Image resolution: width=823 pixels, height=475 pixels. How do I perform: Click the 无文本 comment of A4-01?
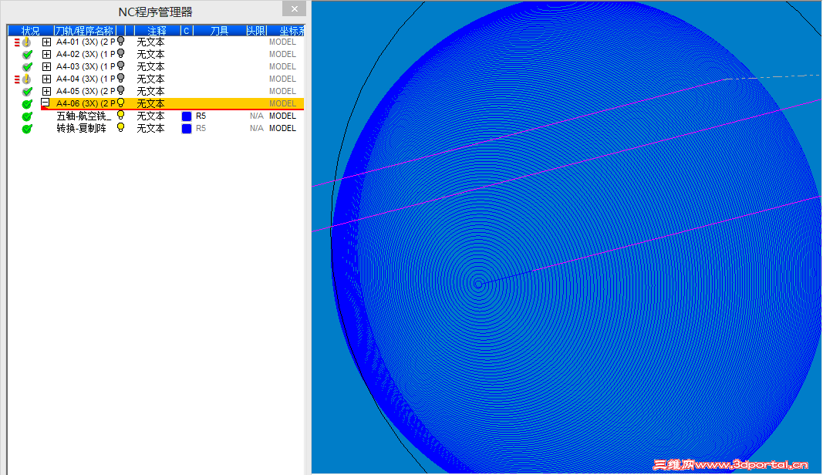(150, 42)
